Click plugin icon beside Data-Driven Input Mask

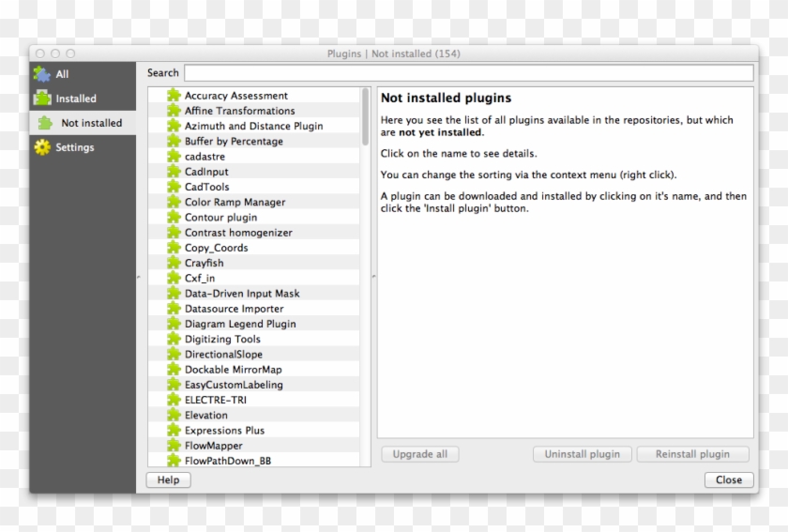tap(174, 293)
